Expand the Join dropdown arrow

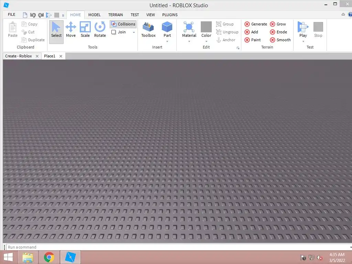pyautogui.click(x=134, y=32)
